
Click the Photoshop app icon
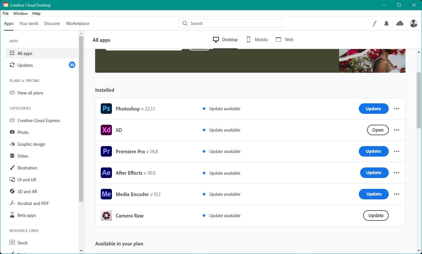tap(106, 109)
